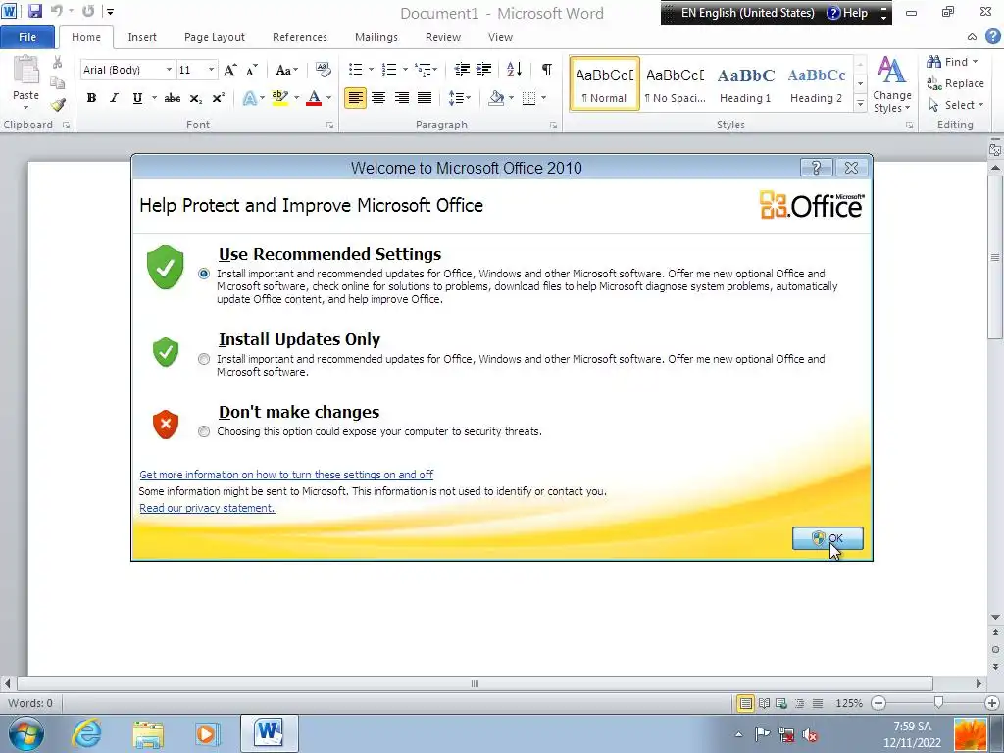Clear formatting with eraser icon
Viewport: 1004px width, 753px height.
tap(324, 70)
